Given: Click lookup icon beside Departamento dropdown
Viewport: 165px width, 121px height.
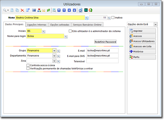Looking at the screenshot, I should pos(59,56).
